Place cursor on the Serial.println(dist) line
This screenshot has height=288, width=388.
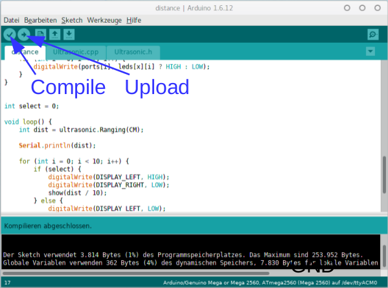(57, 145)
